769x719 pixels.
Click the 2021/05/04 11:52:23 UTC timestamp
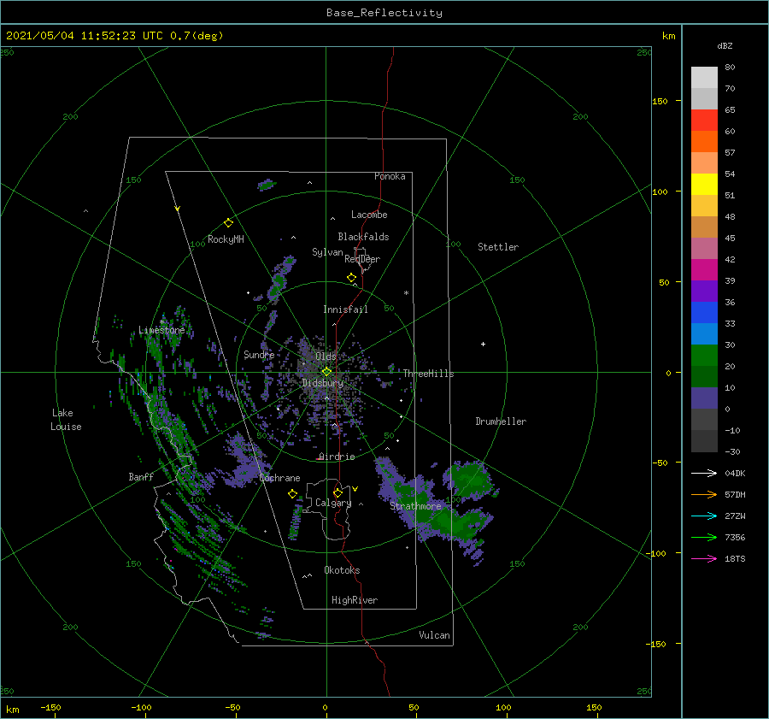[85, 35]
